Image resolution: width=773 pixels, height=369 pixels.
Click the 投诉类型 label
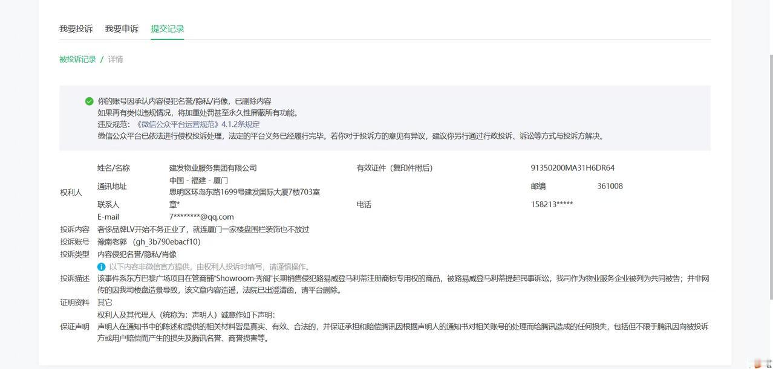74,254
